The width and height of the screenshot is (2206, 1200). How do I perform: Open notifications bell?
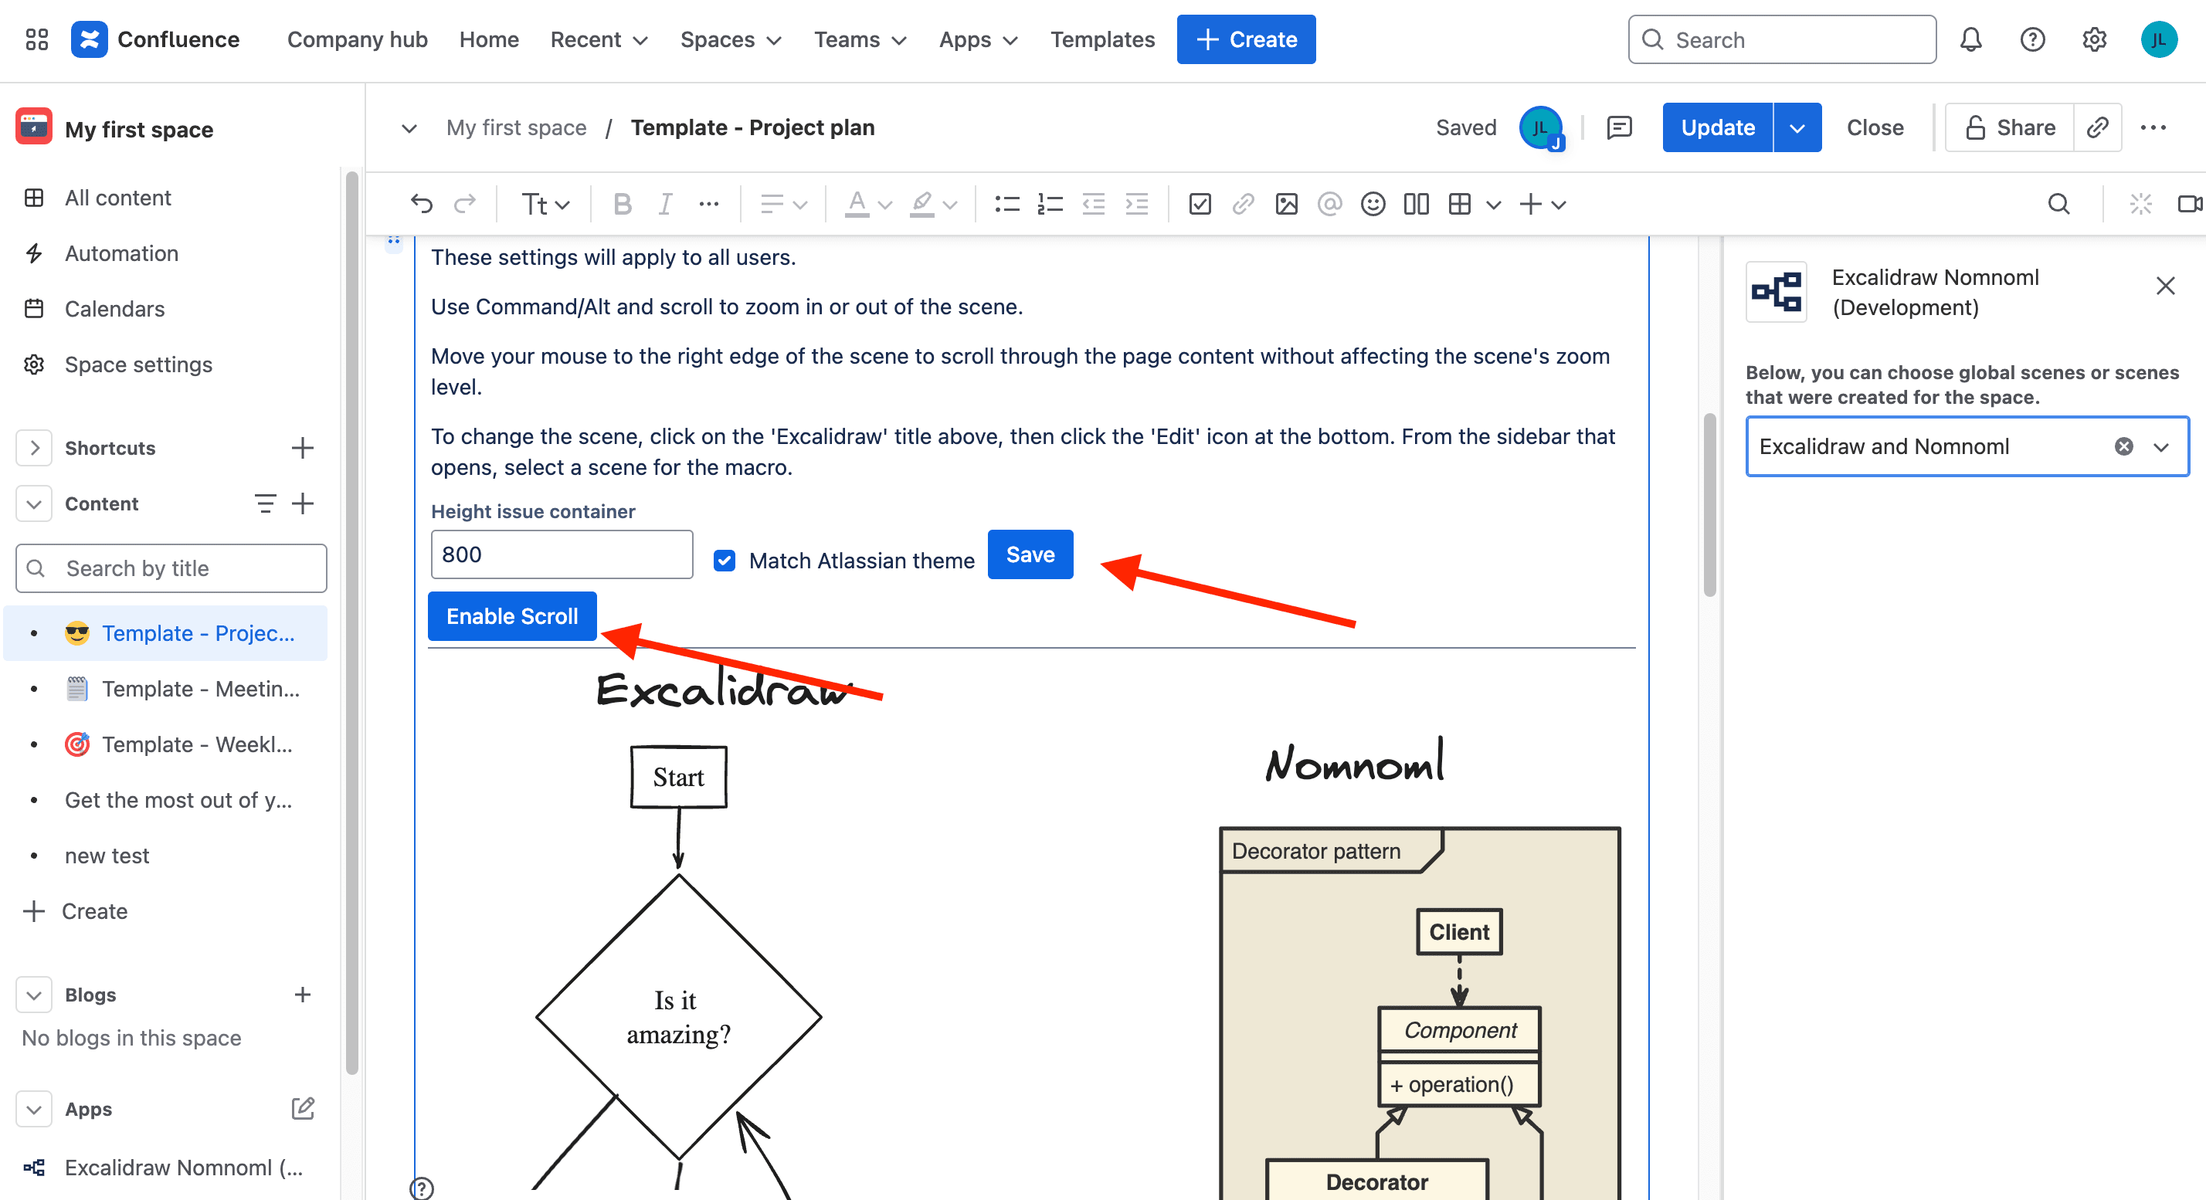[x=1970, y=39]
